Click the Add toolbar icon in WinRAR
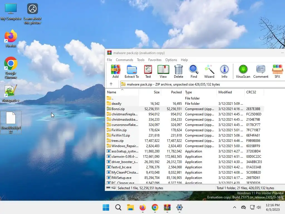This screenshot has width=285, height=214. [116, 71]
